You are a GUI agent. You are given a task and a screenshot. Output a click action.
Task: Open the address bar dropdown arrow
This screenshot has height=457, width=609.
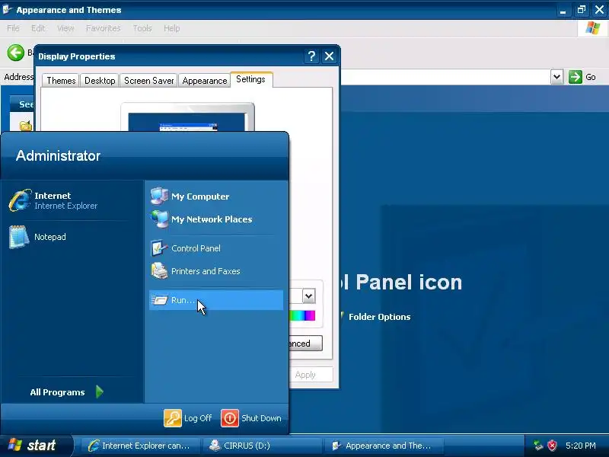click(x=556, y=77)
